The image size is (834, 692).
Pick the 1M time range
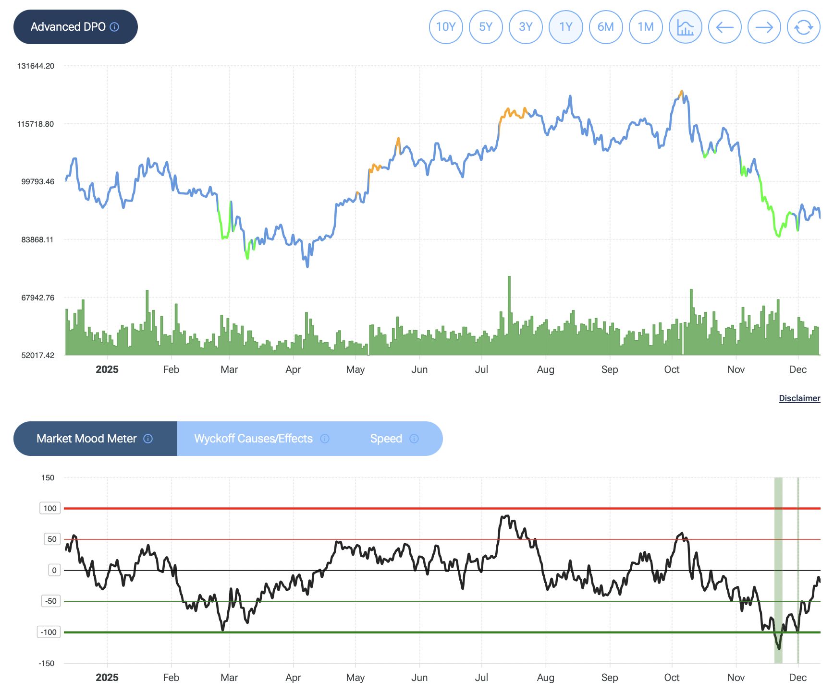(645, 27)
